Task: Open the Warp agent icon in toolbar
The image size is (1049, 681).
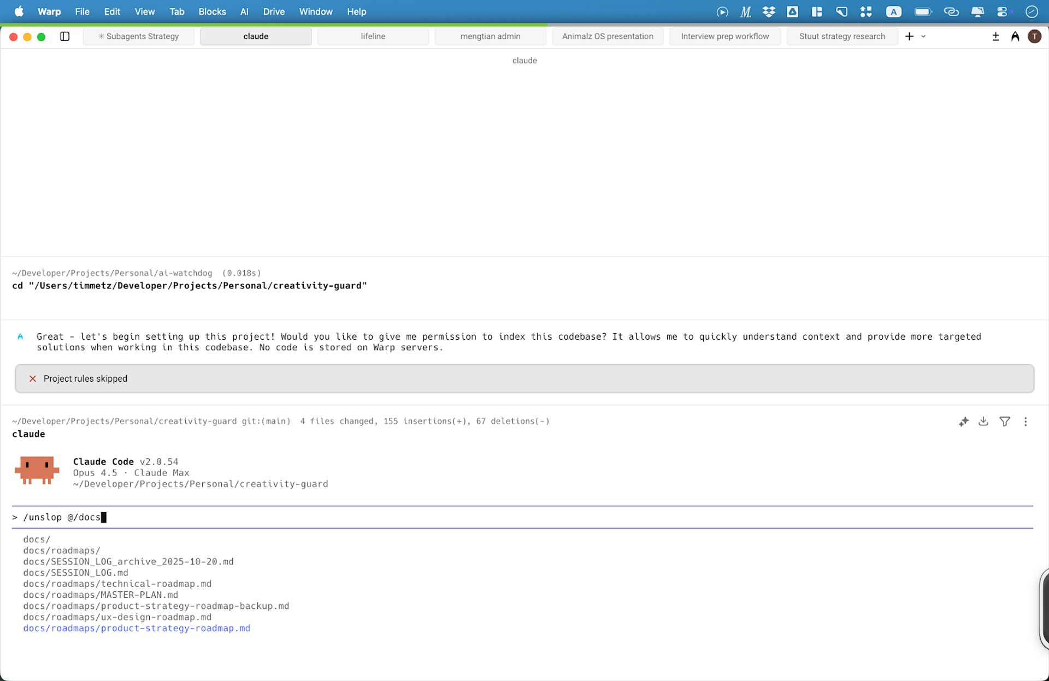Action: click(x=1015, y=36)
